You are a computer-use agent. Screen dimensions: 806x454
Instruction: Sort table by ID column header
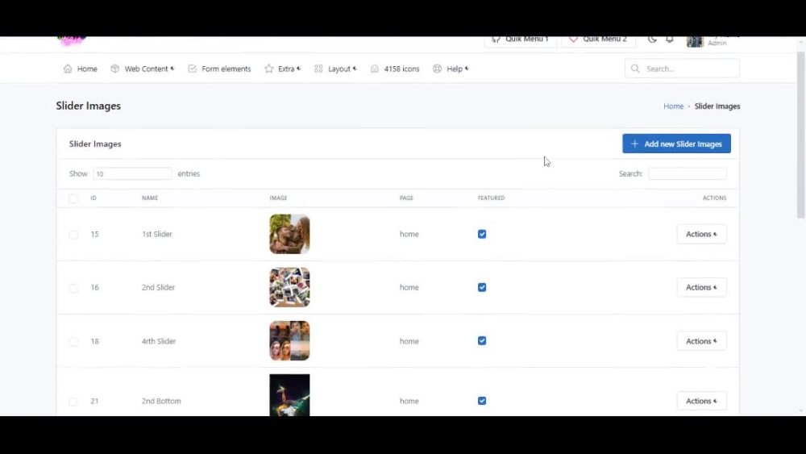93,198
